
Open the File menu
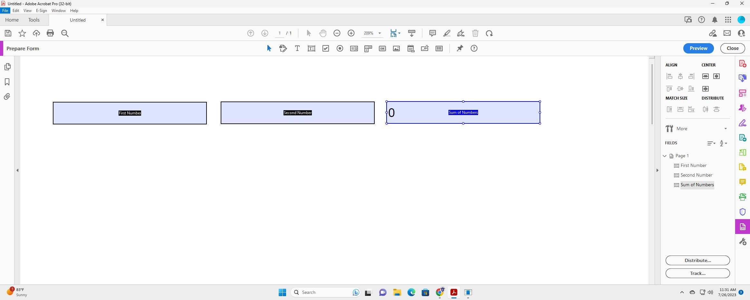click(5, 11)
